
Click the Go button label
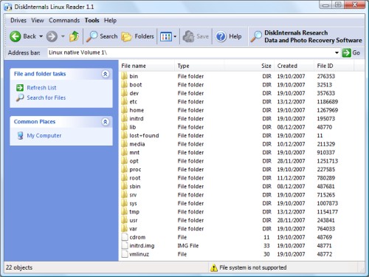(356, 52)
